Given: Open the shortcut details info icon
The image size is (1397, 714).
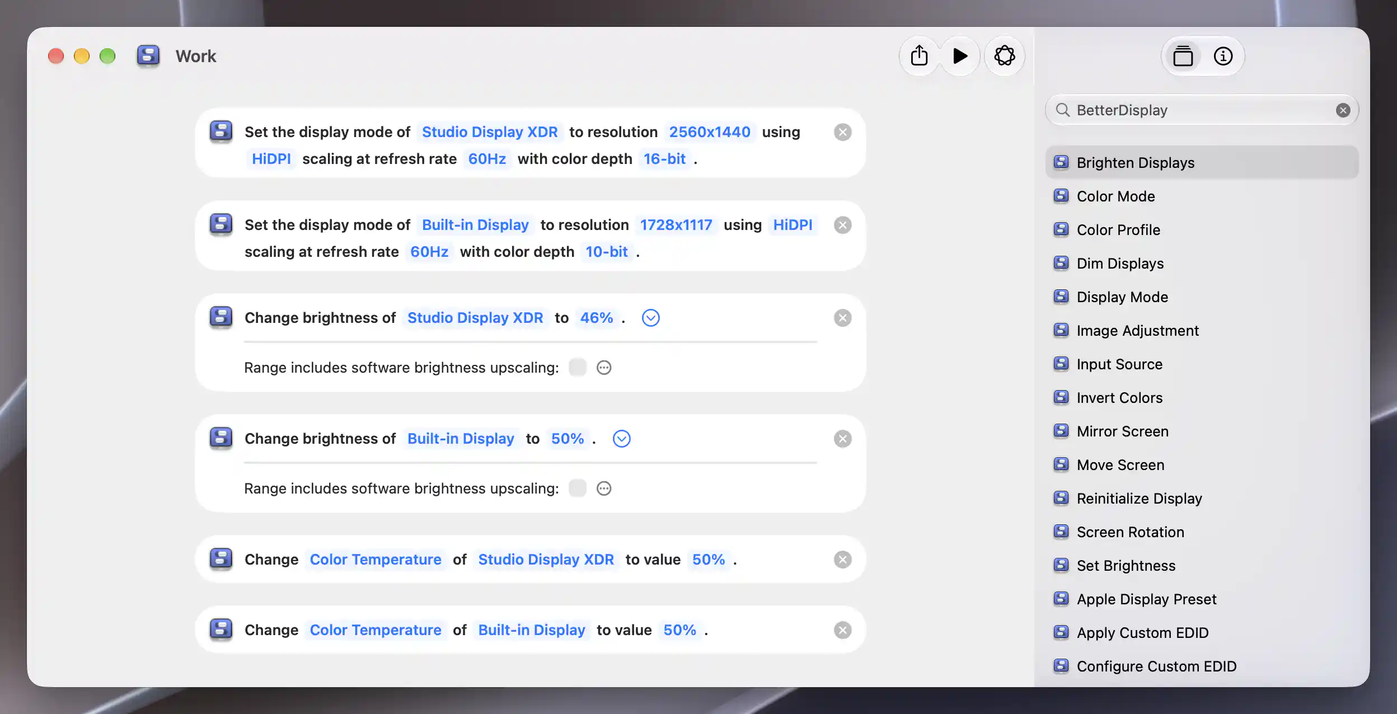Looking at the screenshot, I should tap(1223, 56).
